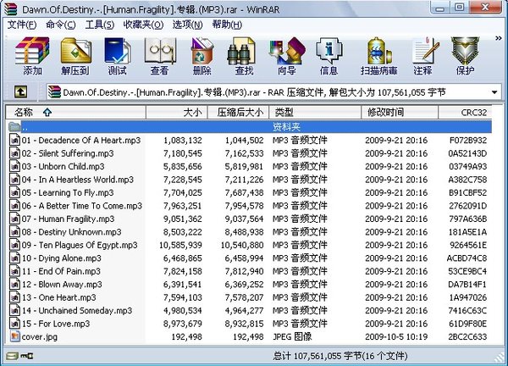
Task: Click the 查找 (Find) binoculars icon
Action: click(x=241, y=51)
